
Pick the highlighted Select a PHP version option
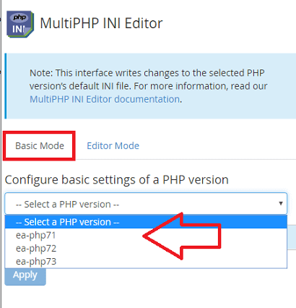click(146, 222)
